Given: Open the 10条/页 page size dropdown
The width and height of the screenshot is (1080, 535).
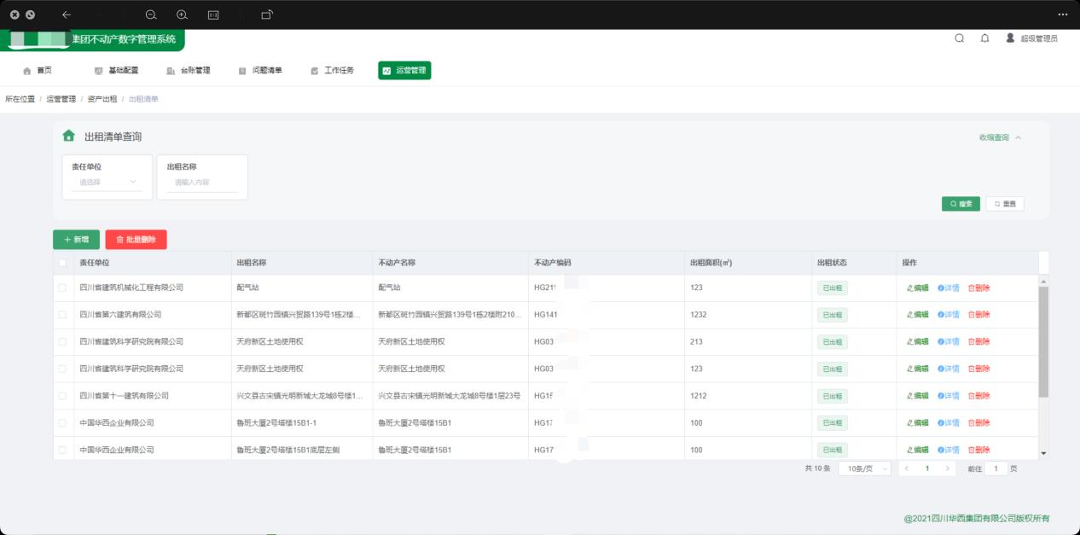Looking at the screenshot, I should pyautogui.click(x=864, y=468).
